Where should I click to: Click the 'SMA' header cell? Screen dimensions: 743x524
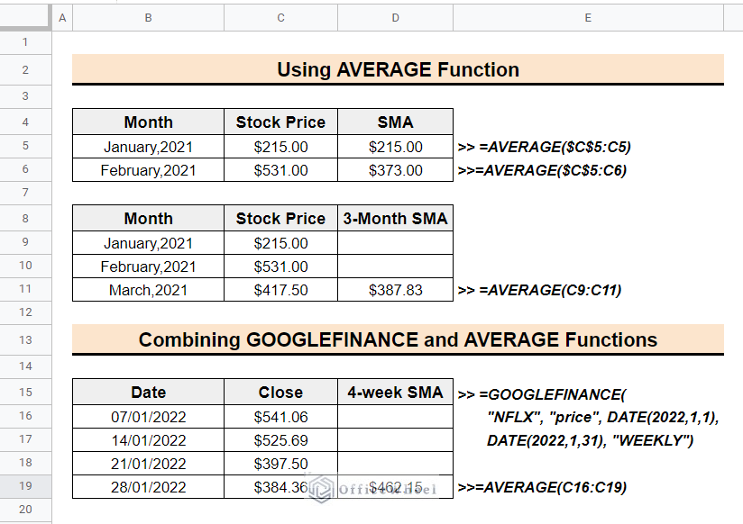(396, 122)
